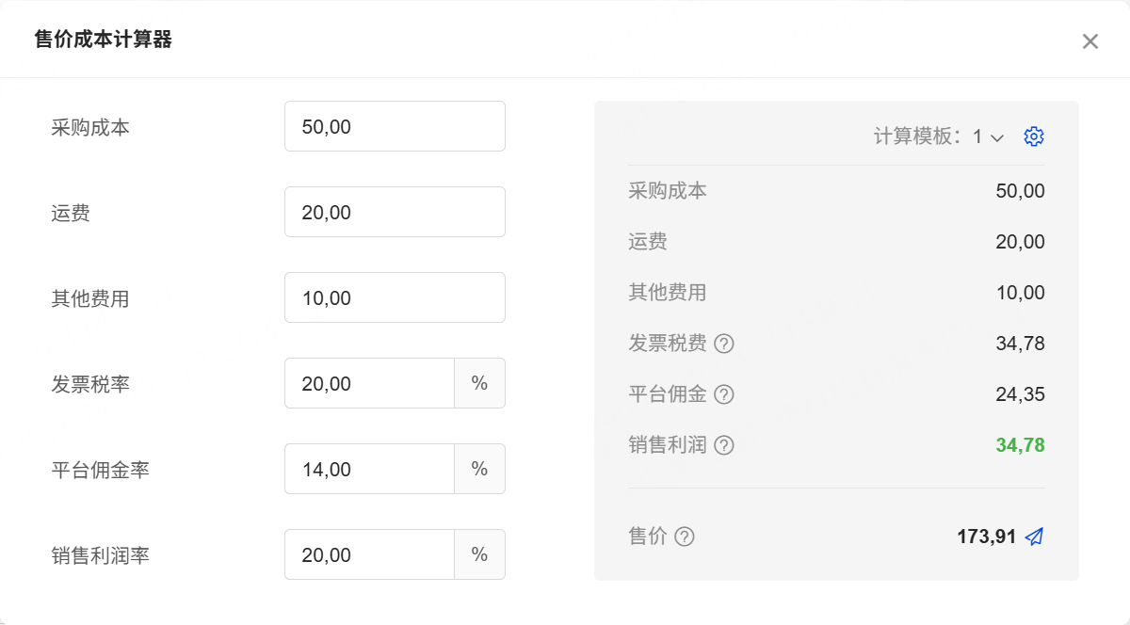Close the 售价成本计算器 dialog
This screenshot has height=625, width=1130.
(x=1090, y=41)
